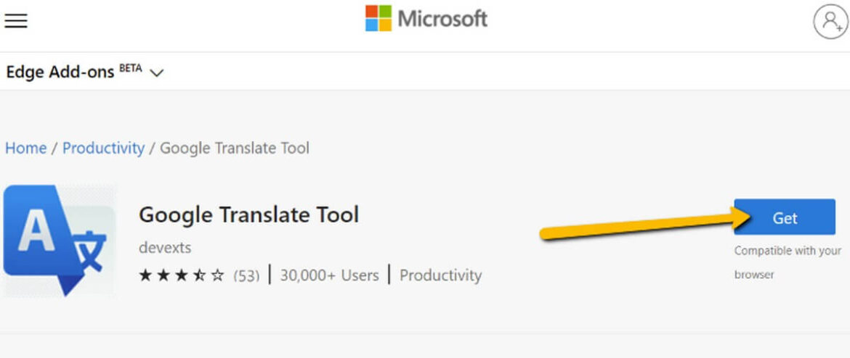
Task: Open the Productivity breadcrumb link
Action: click(104, 148)
